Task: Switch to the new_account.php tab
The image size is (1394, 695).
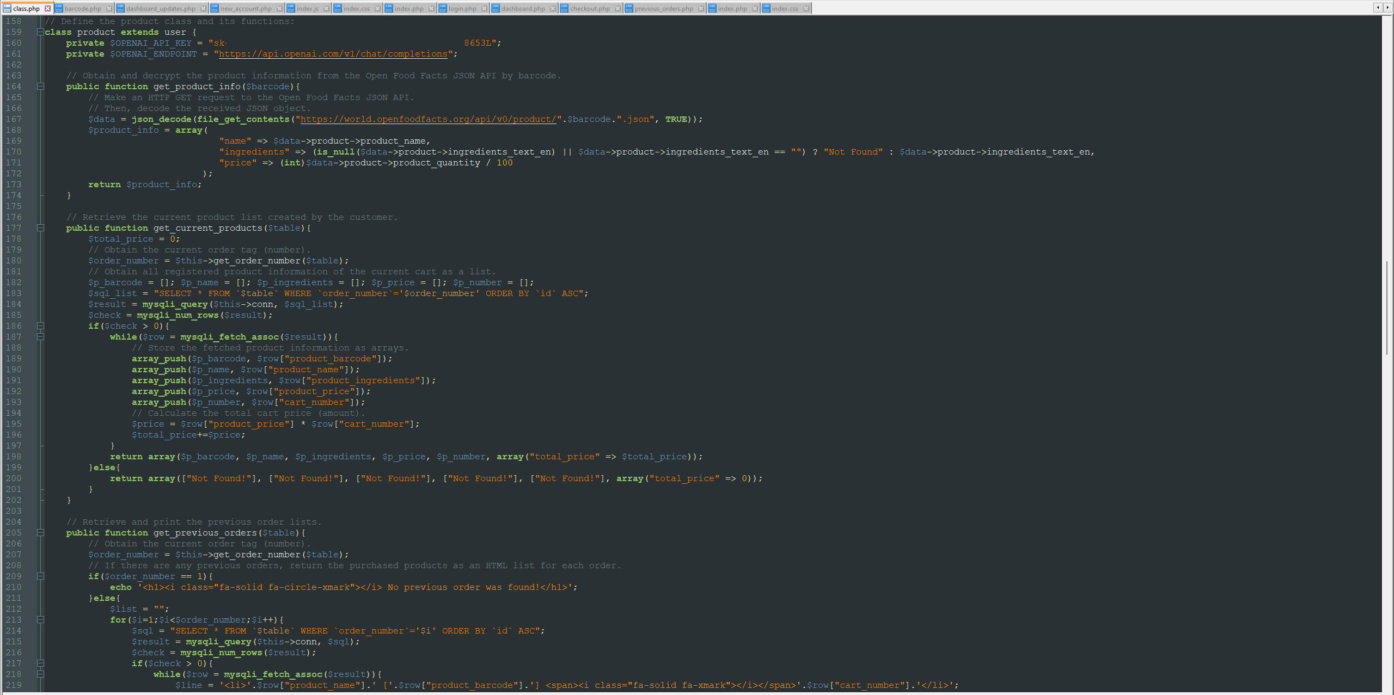Action: 245,8
